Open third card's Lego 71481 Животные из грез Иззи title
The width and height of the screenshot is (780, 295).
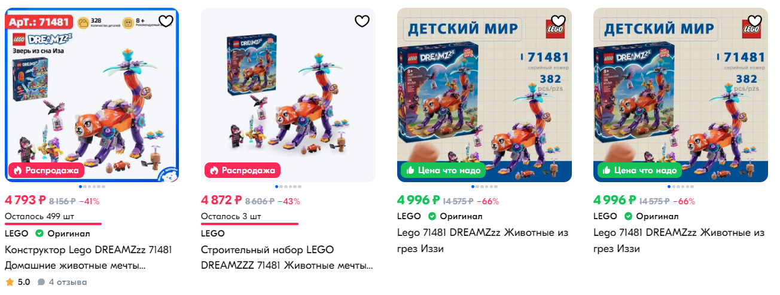[x=483, y=240]
